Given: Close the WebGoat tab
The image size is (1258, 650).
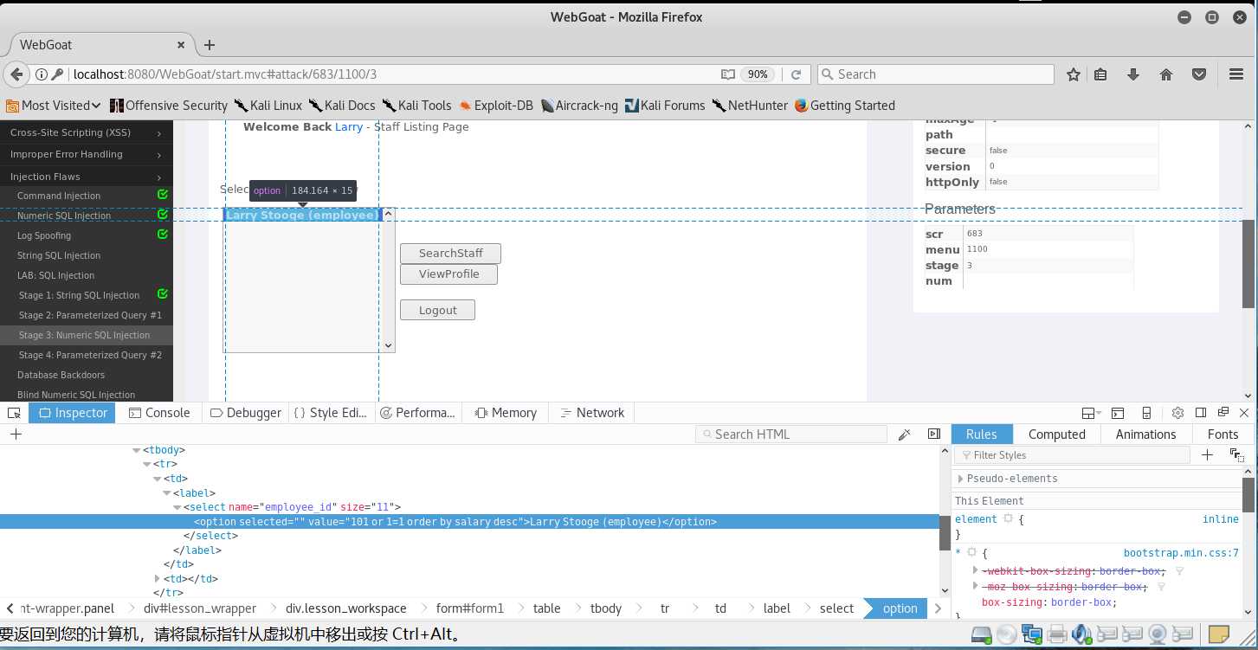Looking at the screenshot, I should (182, 45).
